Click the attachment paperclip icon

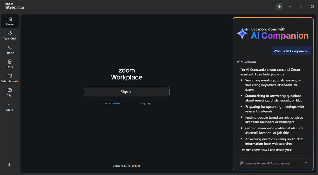[241, 163]
